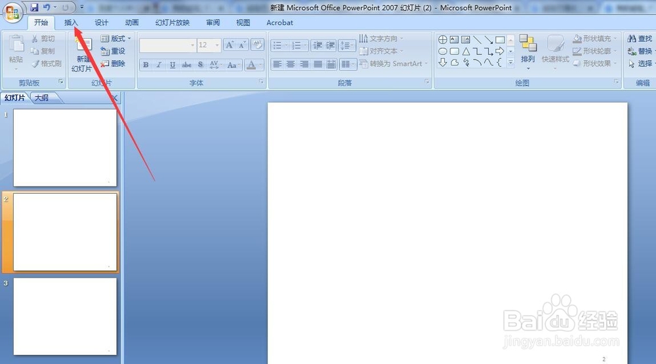This screenshot has height=364, width=656.
Task: Decrease font size with shrink font icon
Action: pyautogui.click(x=242, y=45)
